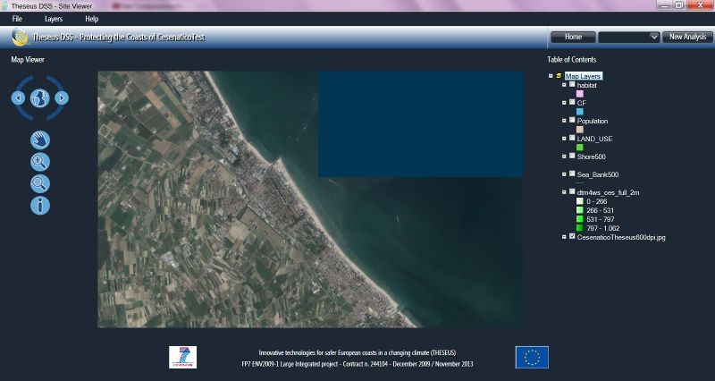
Task: Check the Population layer checkbox
Action: (572, 121)
